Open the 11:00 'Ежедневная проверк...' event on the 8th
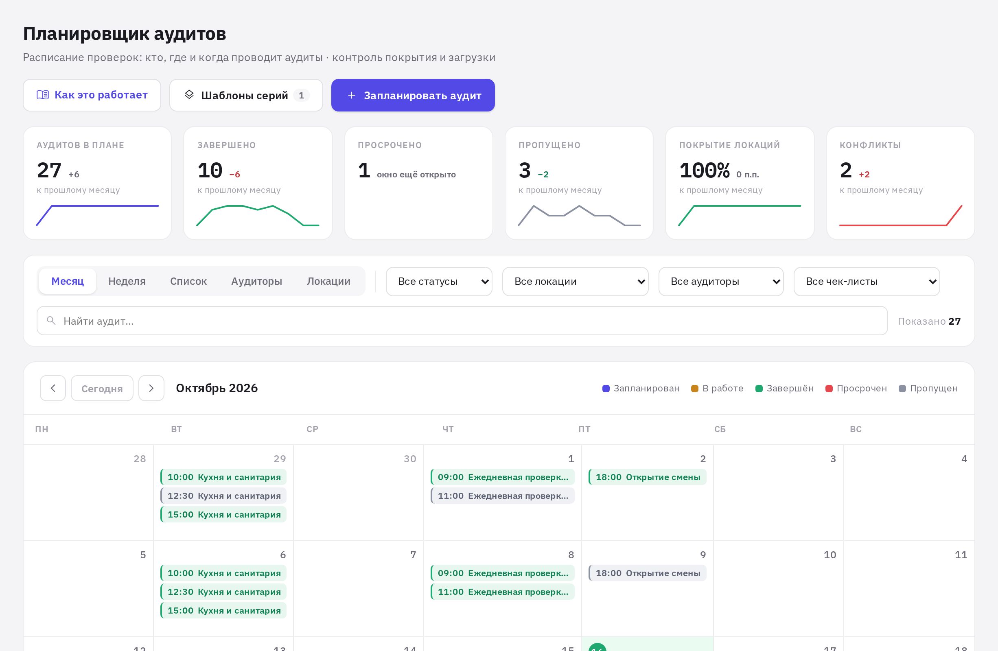The height and width of the screenshot is (651, 998). [503, 592]
